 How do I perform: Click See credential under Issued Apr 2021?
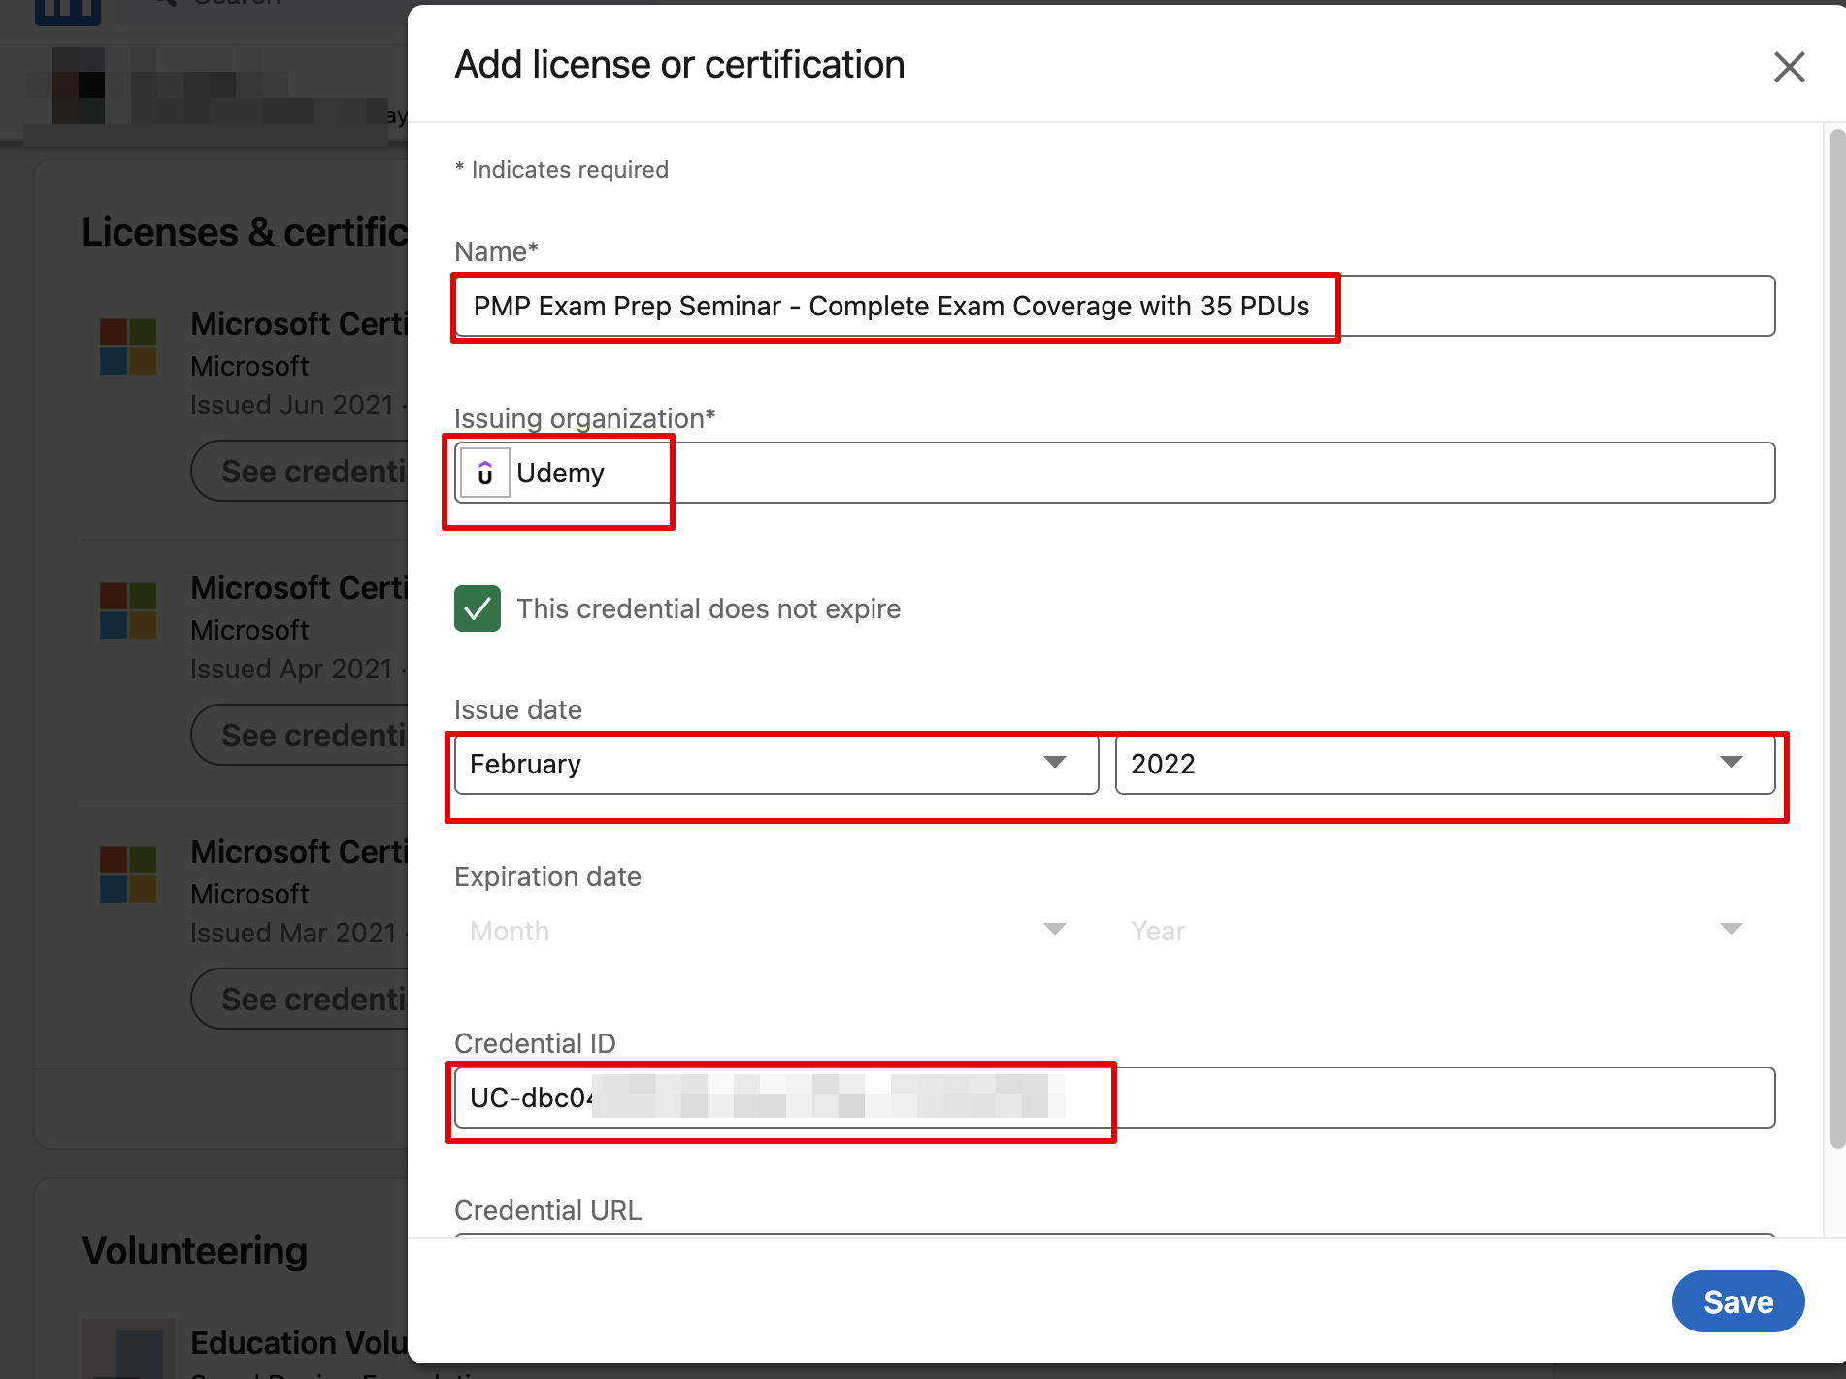tap(300, 736)
